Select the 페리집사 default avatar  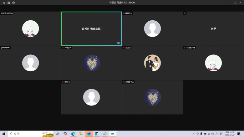152,29
